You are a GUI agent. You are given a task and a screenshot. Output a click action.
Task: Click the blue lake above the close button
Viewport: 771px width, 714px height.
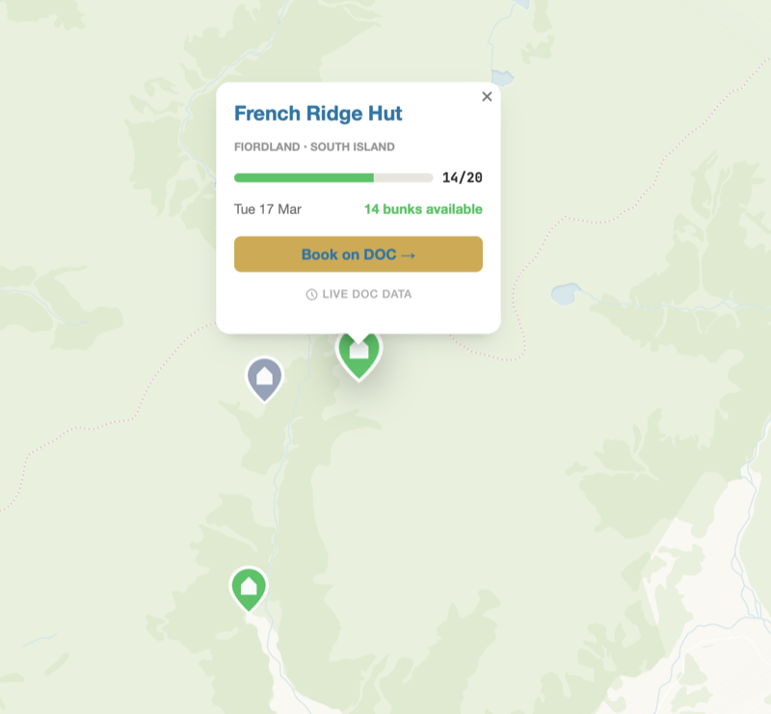point(502,76)
